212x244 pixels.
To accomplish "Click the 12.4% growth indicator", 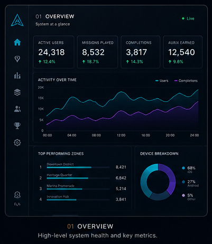I will pyautogui.click(x=47, y=62).
